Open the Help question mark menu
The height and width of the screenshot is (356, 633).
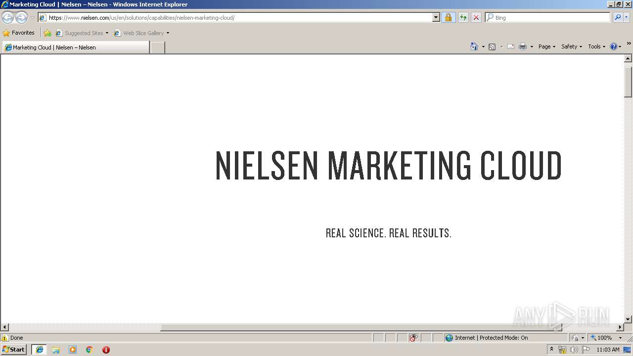point(615,46)
